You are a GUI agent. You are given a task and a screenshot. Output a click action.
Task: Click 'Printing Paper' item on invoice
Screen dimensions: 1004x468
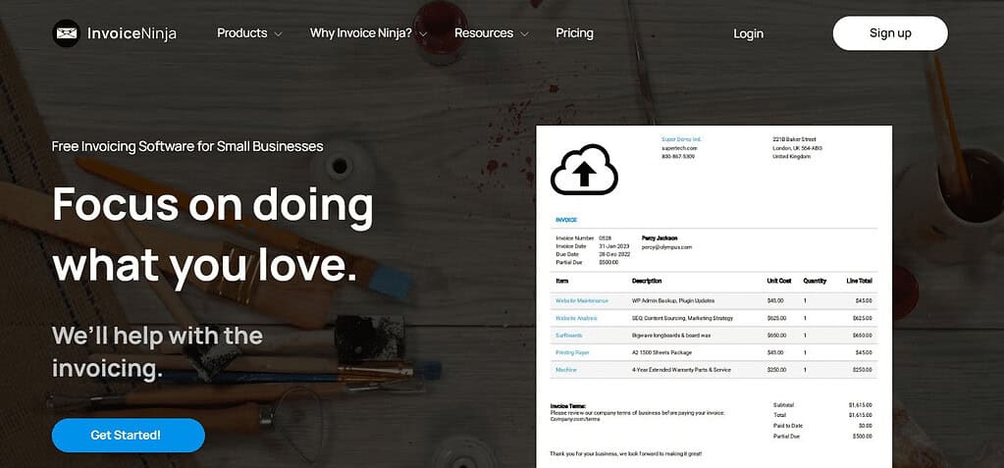572,353
